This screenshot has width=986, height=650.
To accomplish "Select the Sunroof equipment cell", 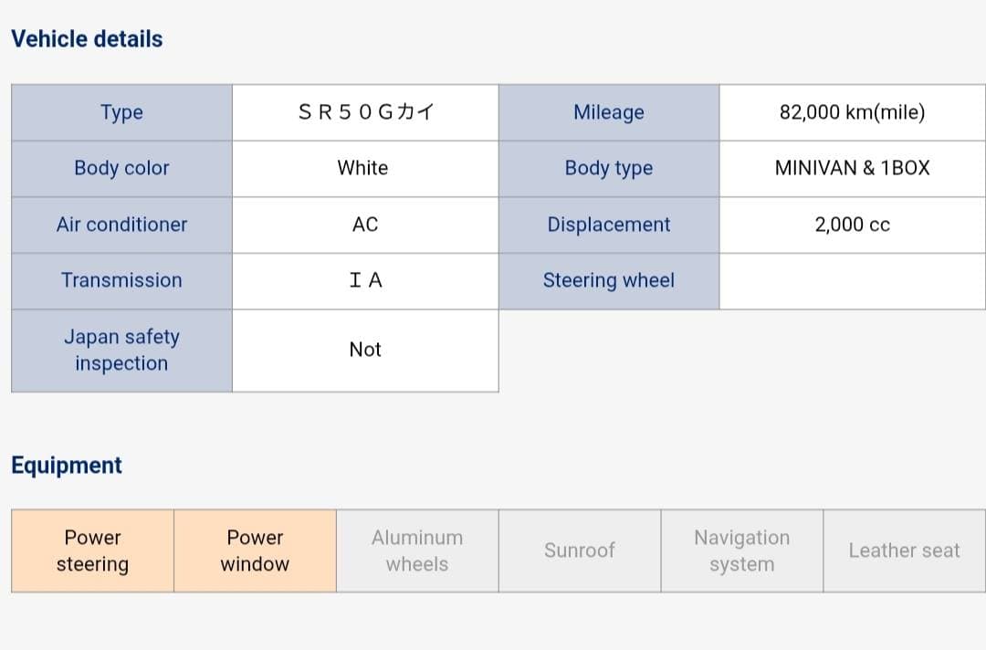I will 580,550.
